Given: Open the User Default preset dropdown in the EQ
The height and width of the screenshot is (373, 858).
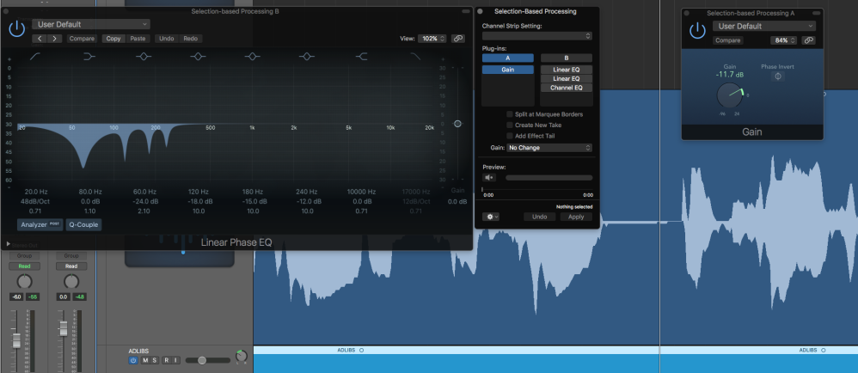Looking at the screenshot, I should (90, 24).
